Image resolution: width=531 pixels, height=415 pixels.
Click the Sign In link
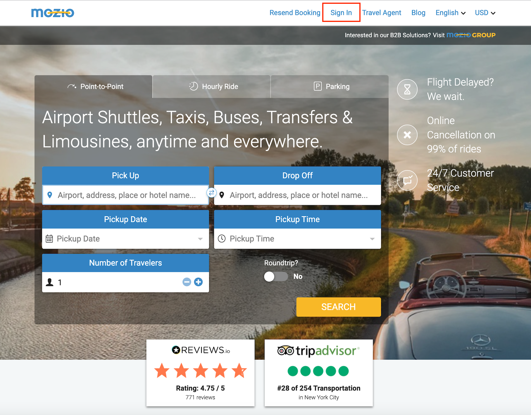(x=341, y=13)
